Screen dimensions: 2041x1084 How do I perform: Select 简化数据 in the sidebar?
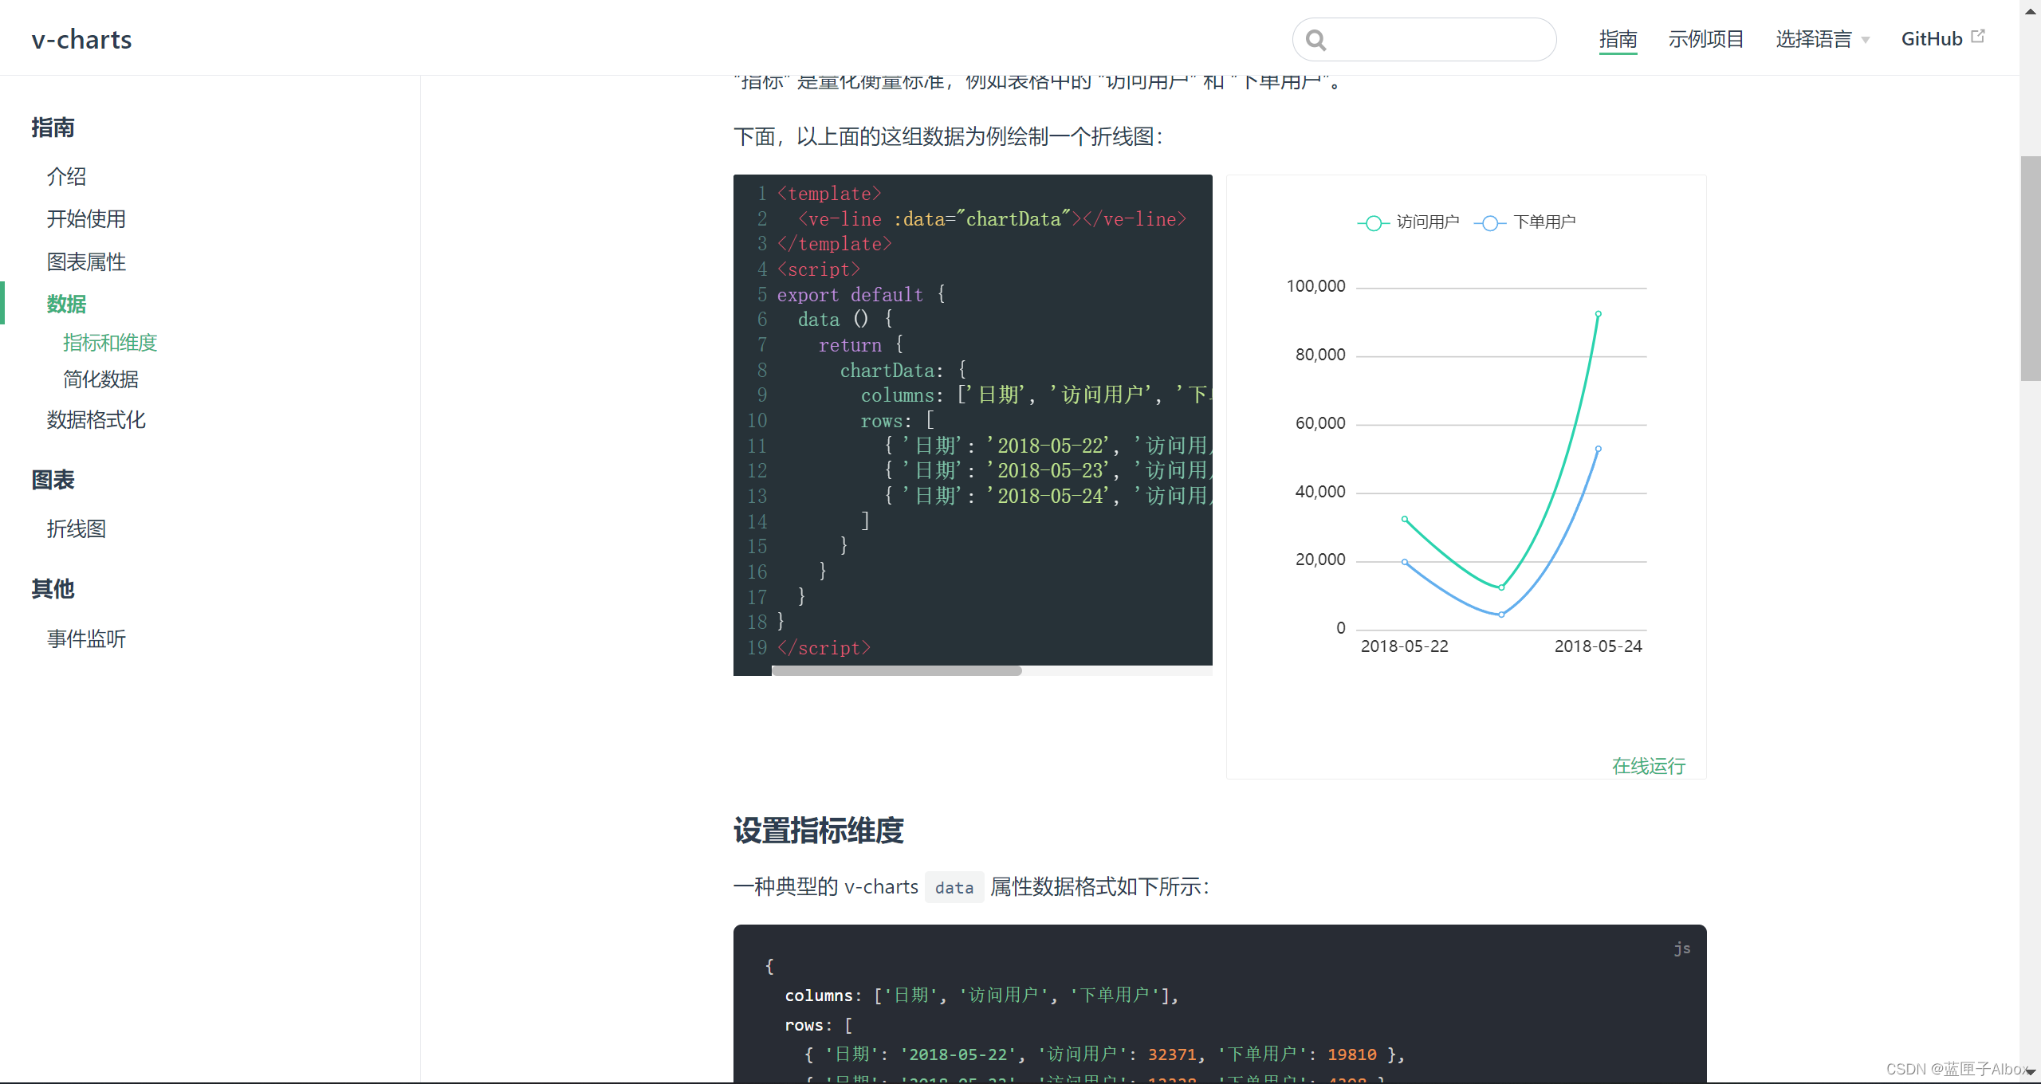coord(100,379)
